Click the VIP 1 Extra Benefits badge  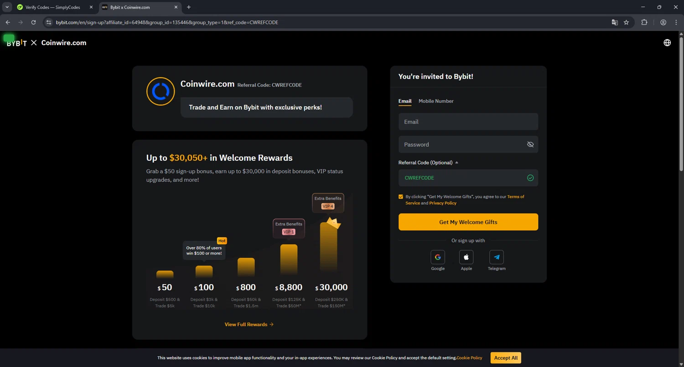pyautogui.click(x=289, y=228)
